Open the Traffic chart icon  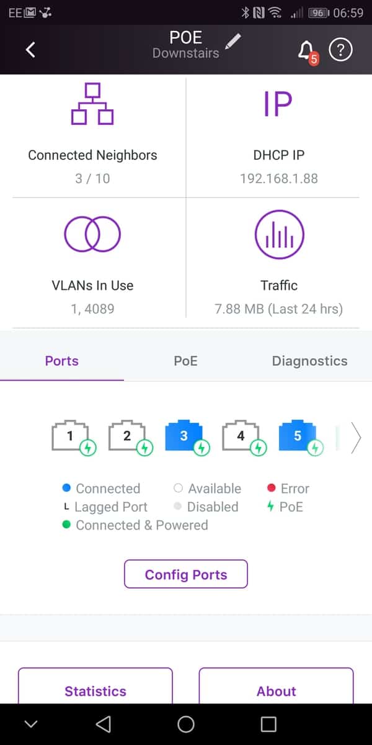(278, 234)
